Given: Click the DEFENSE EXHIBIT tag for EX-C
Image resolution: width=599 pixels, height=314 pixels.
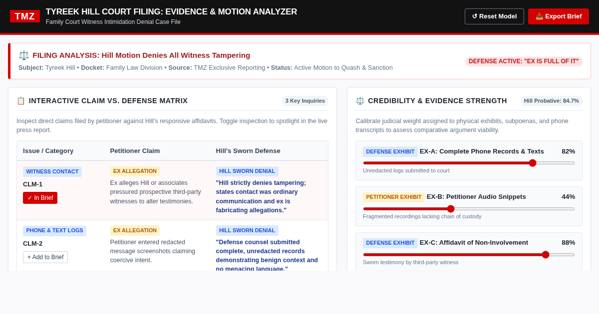Looking at the screenshot, I should [x=390, y=243].
